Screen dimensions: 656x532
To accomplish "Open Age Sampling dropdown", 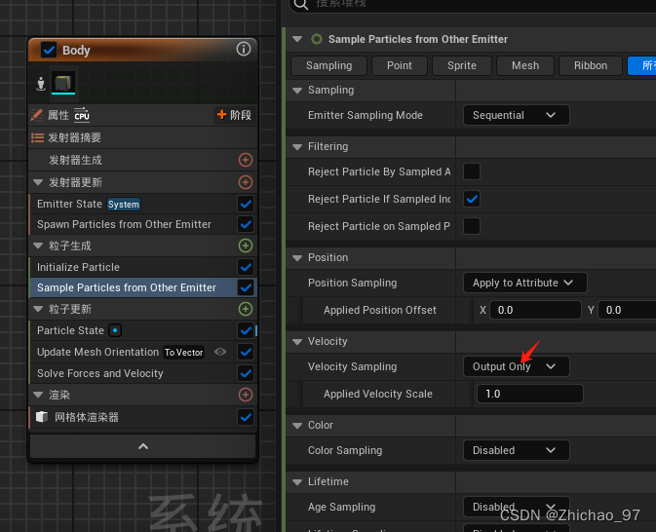I will coord(516,507).
